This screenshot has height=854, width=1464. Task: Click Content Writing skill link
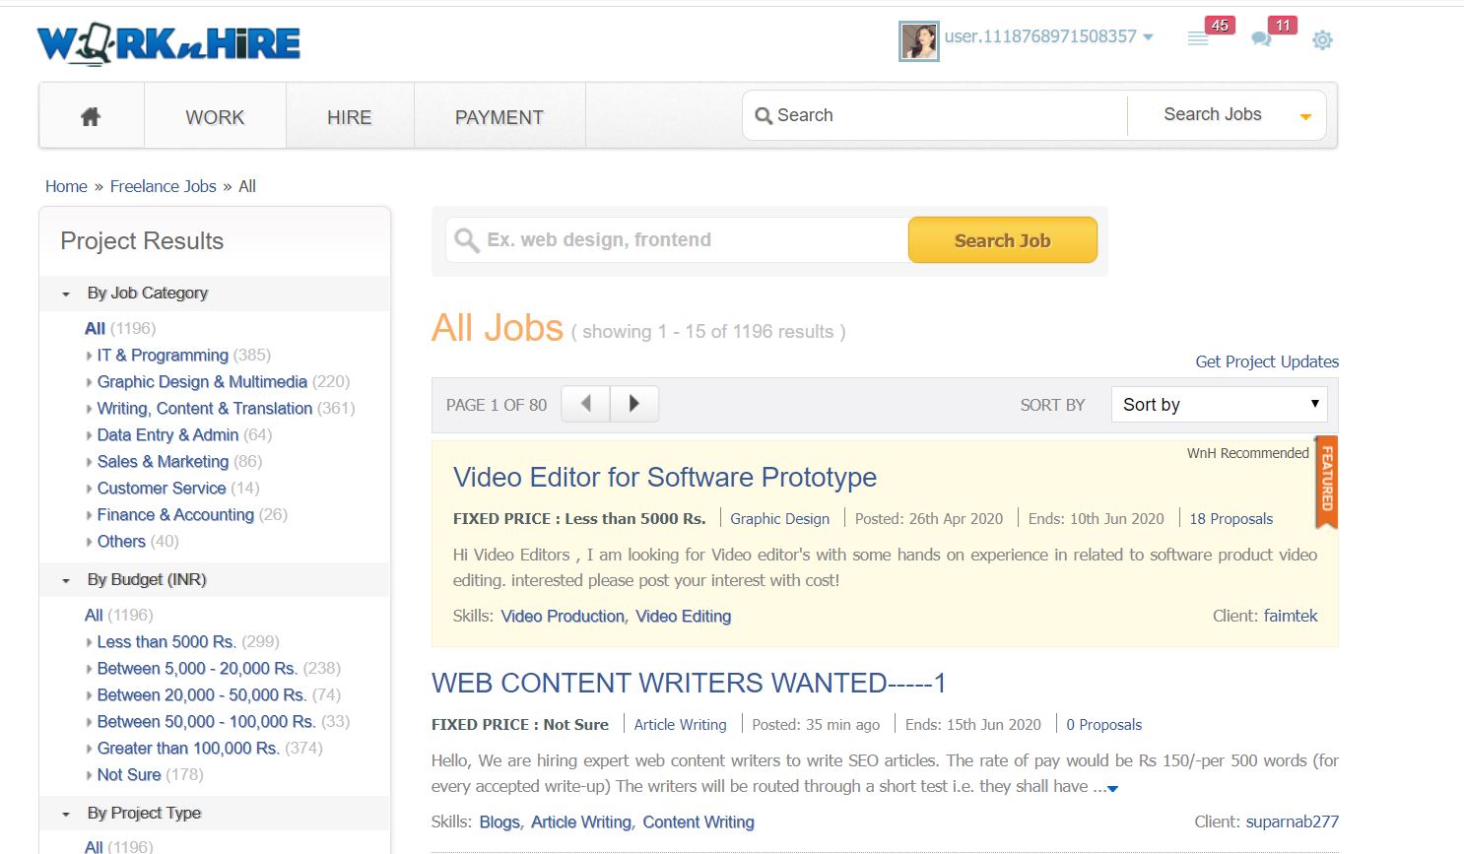coord(699,821)
